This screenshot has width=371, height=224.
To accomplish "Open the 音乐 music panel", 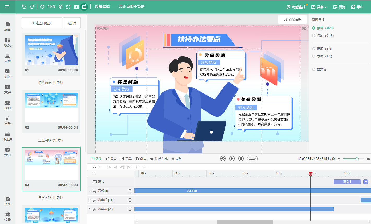I will click(8, 121).
